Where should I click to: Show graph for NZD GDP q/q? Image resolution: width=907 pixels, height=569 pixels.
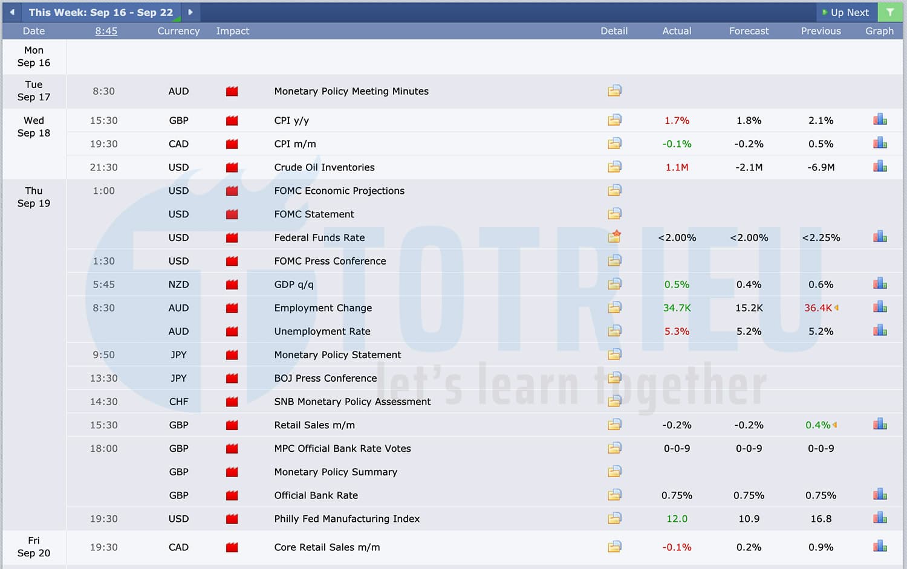(x=880, y=284)
